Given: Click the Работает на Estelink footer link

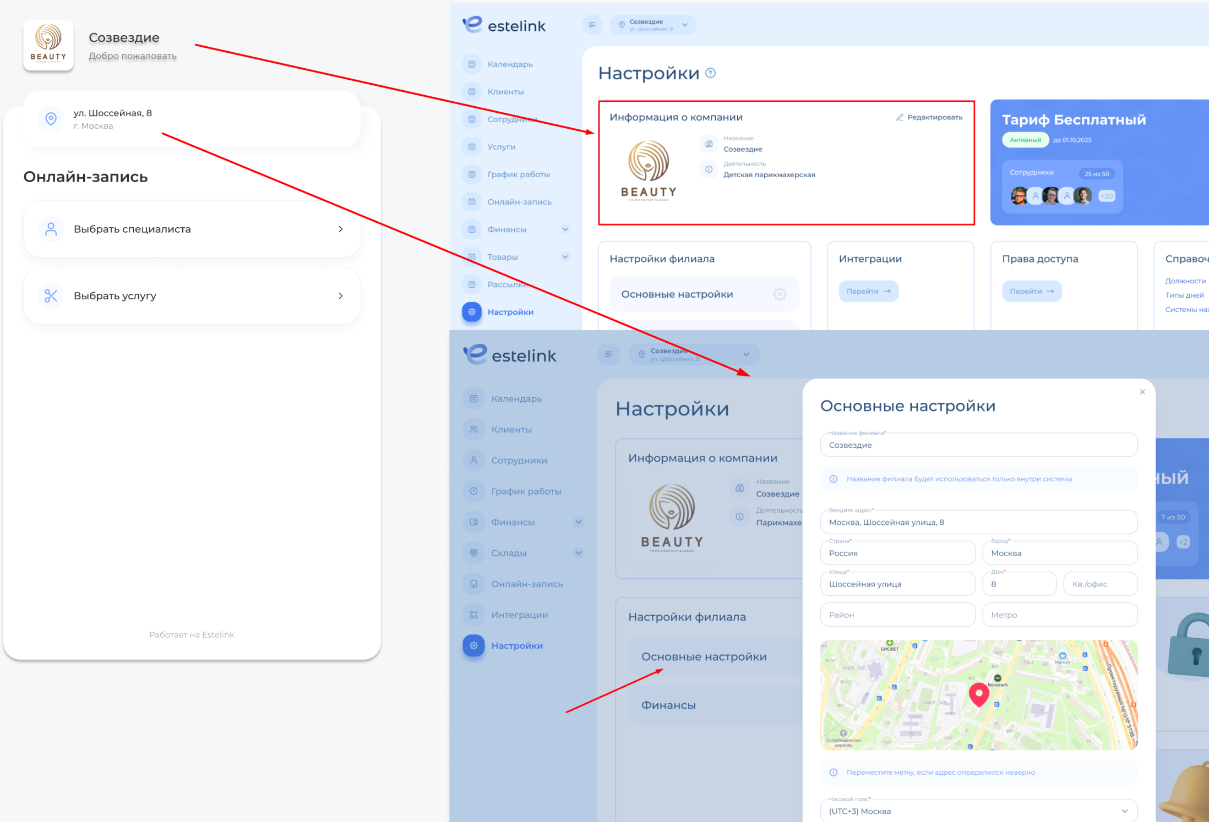Looking at the screenshot, I should 192,634.
